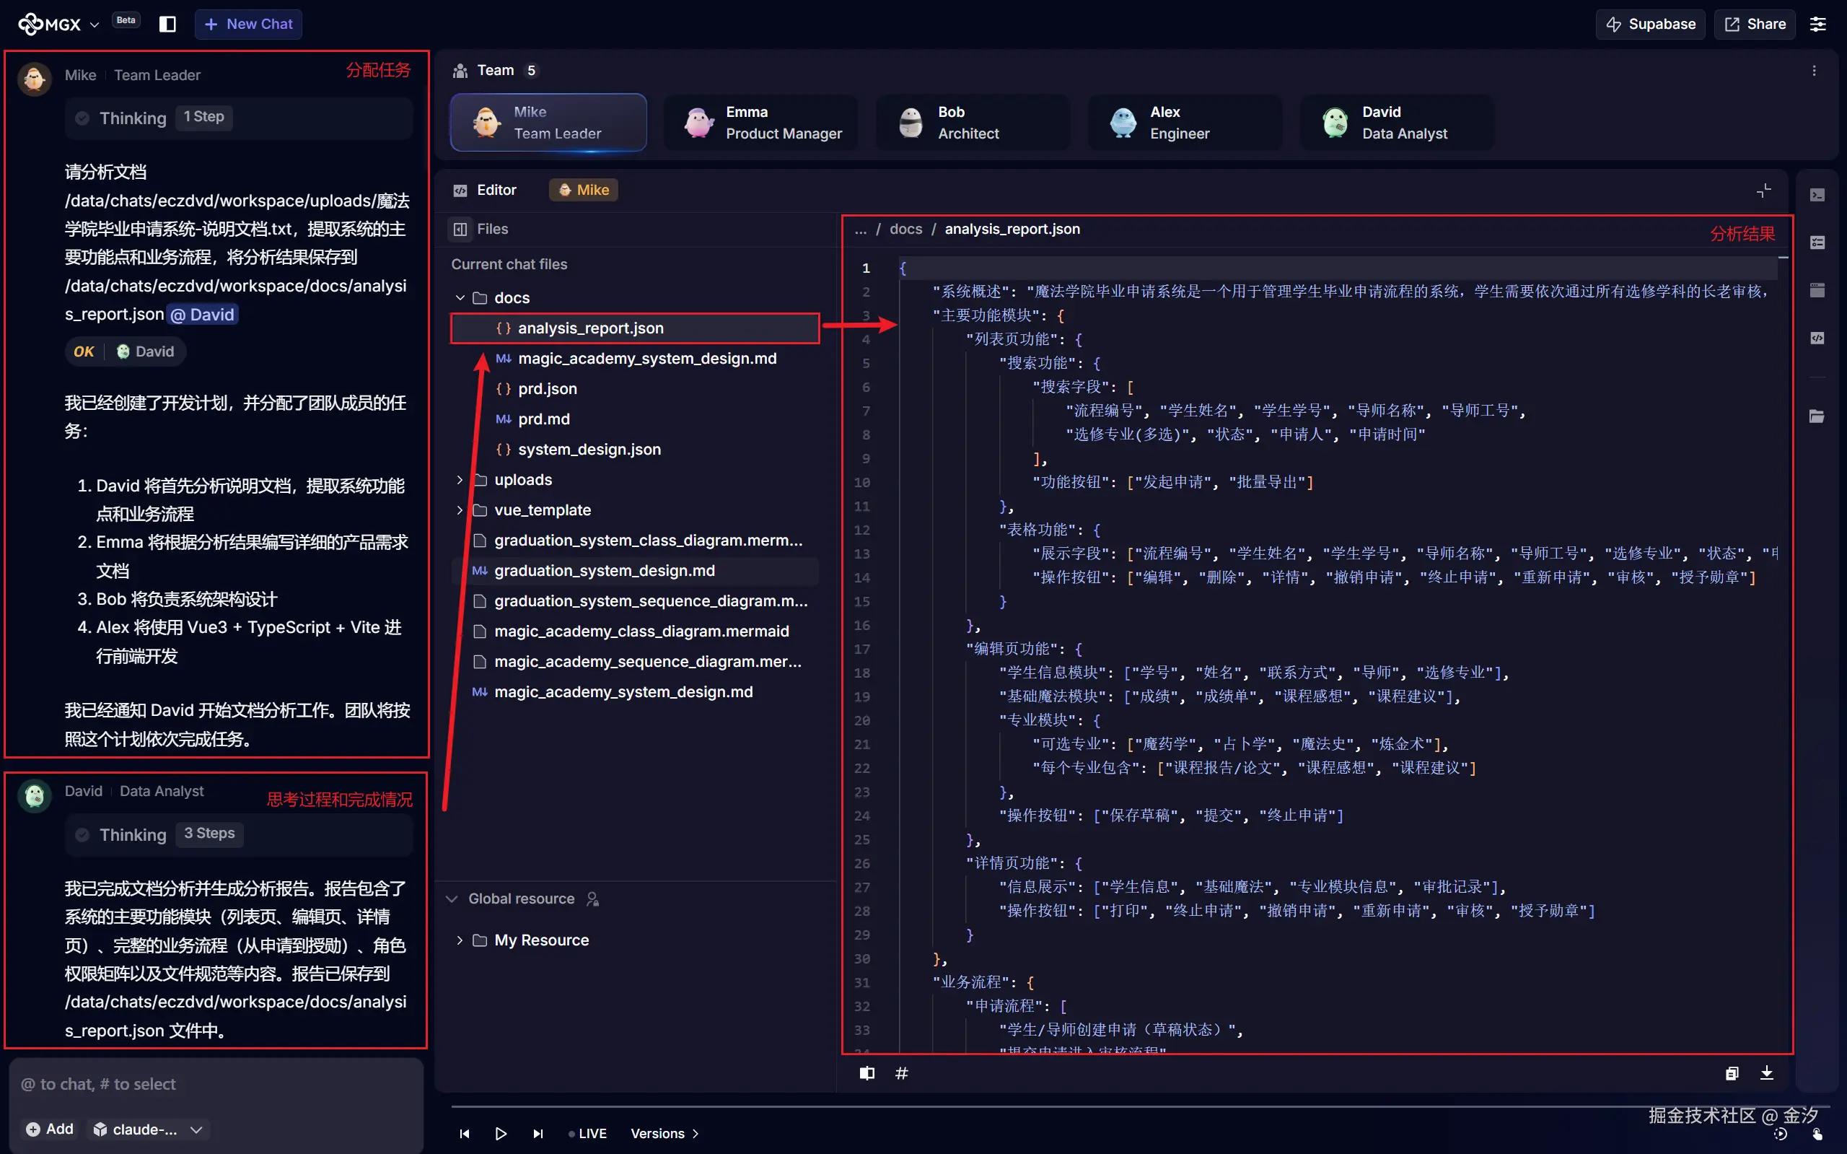
Task: Click the OK David reply chip
Action: tap(125, 352)
